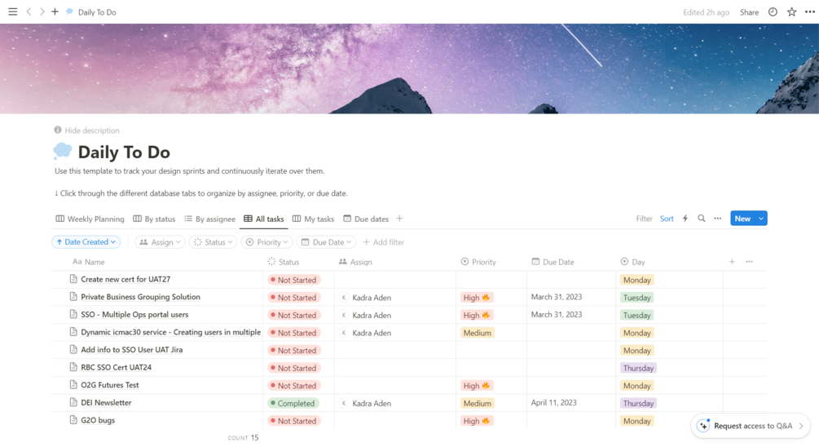819x447 pixels.
Task: Switch to By assignee tab
Action: tap(209, 219)
